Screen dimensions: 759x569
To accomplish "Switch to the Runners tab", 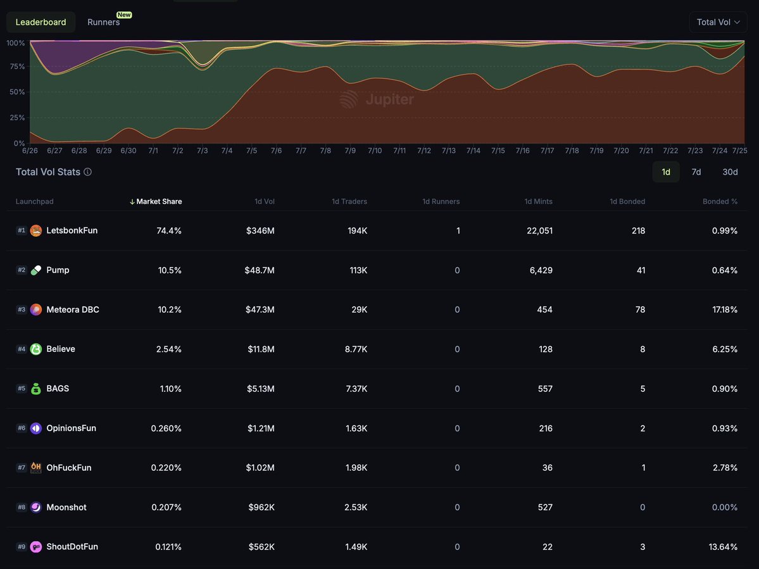I will click(x=104, y=22).
